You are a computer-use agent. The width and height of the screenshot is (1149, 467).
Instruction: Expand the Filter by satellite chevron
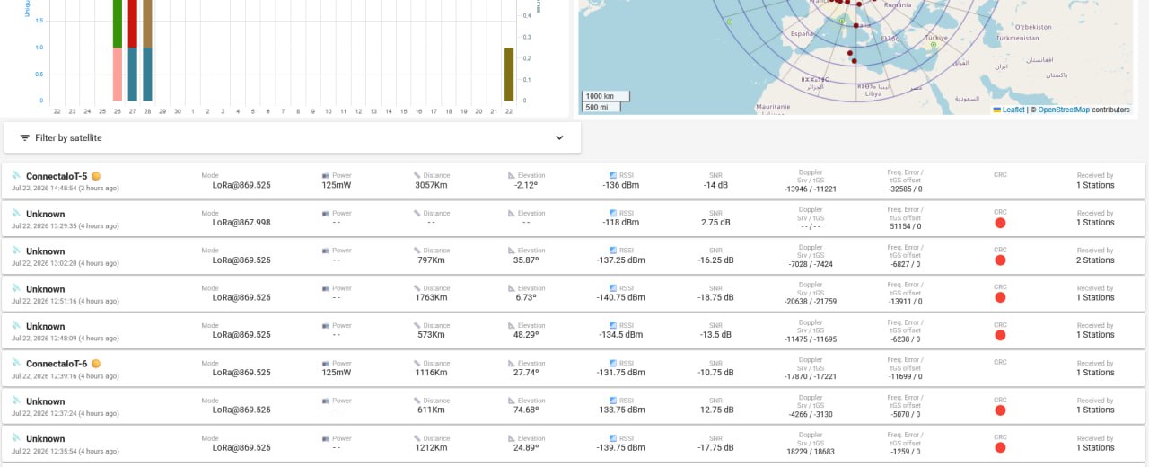559,138
